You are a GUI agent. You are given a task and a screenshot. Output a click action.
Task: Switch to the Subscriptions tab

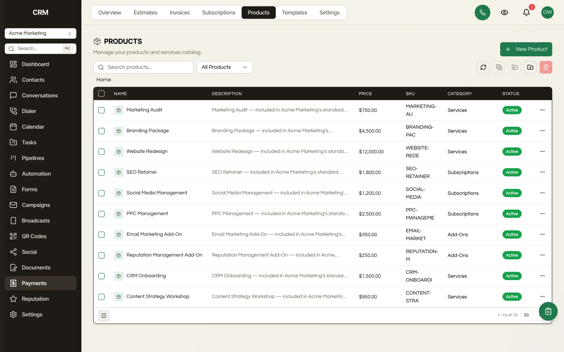(219, 13)
